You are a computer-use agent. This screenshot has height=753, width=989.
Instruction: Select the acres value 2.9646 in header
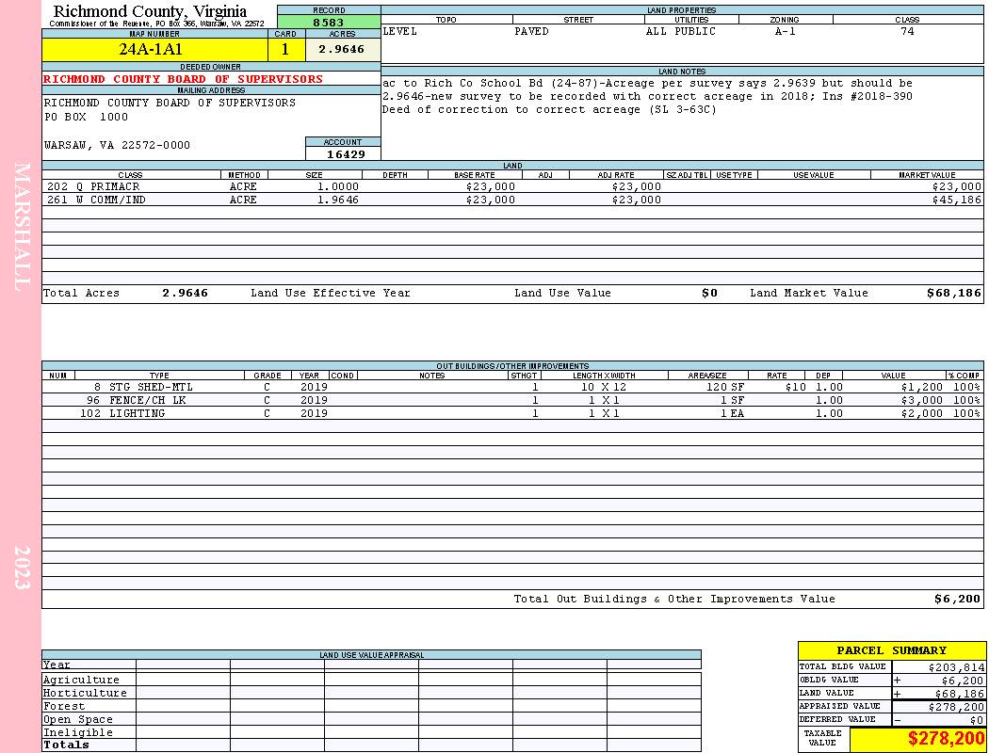click(x=343, y=49)
